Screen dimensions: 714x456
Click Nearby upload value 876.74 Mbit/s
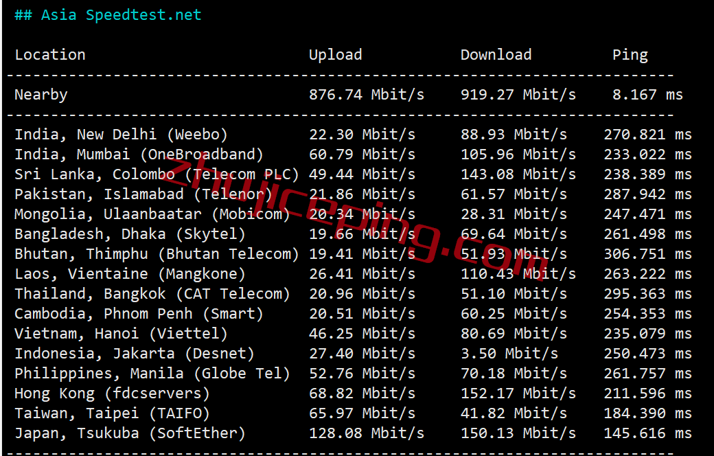coord(367,95)
